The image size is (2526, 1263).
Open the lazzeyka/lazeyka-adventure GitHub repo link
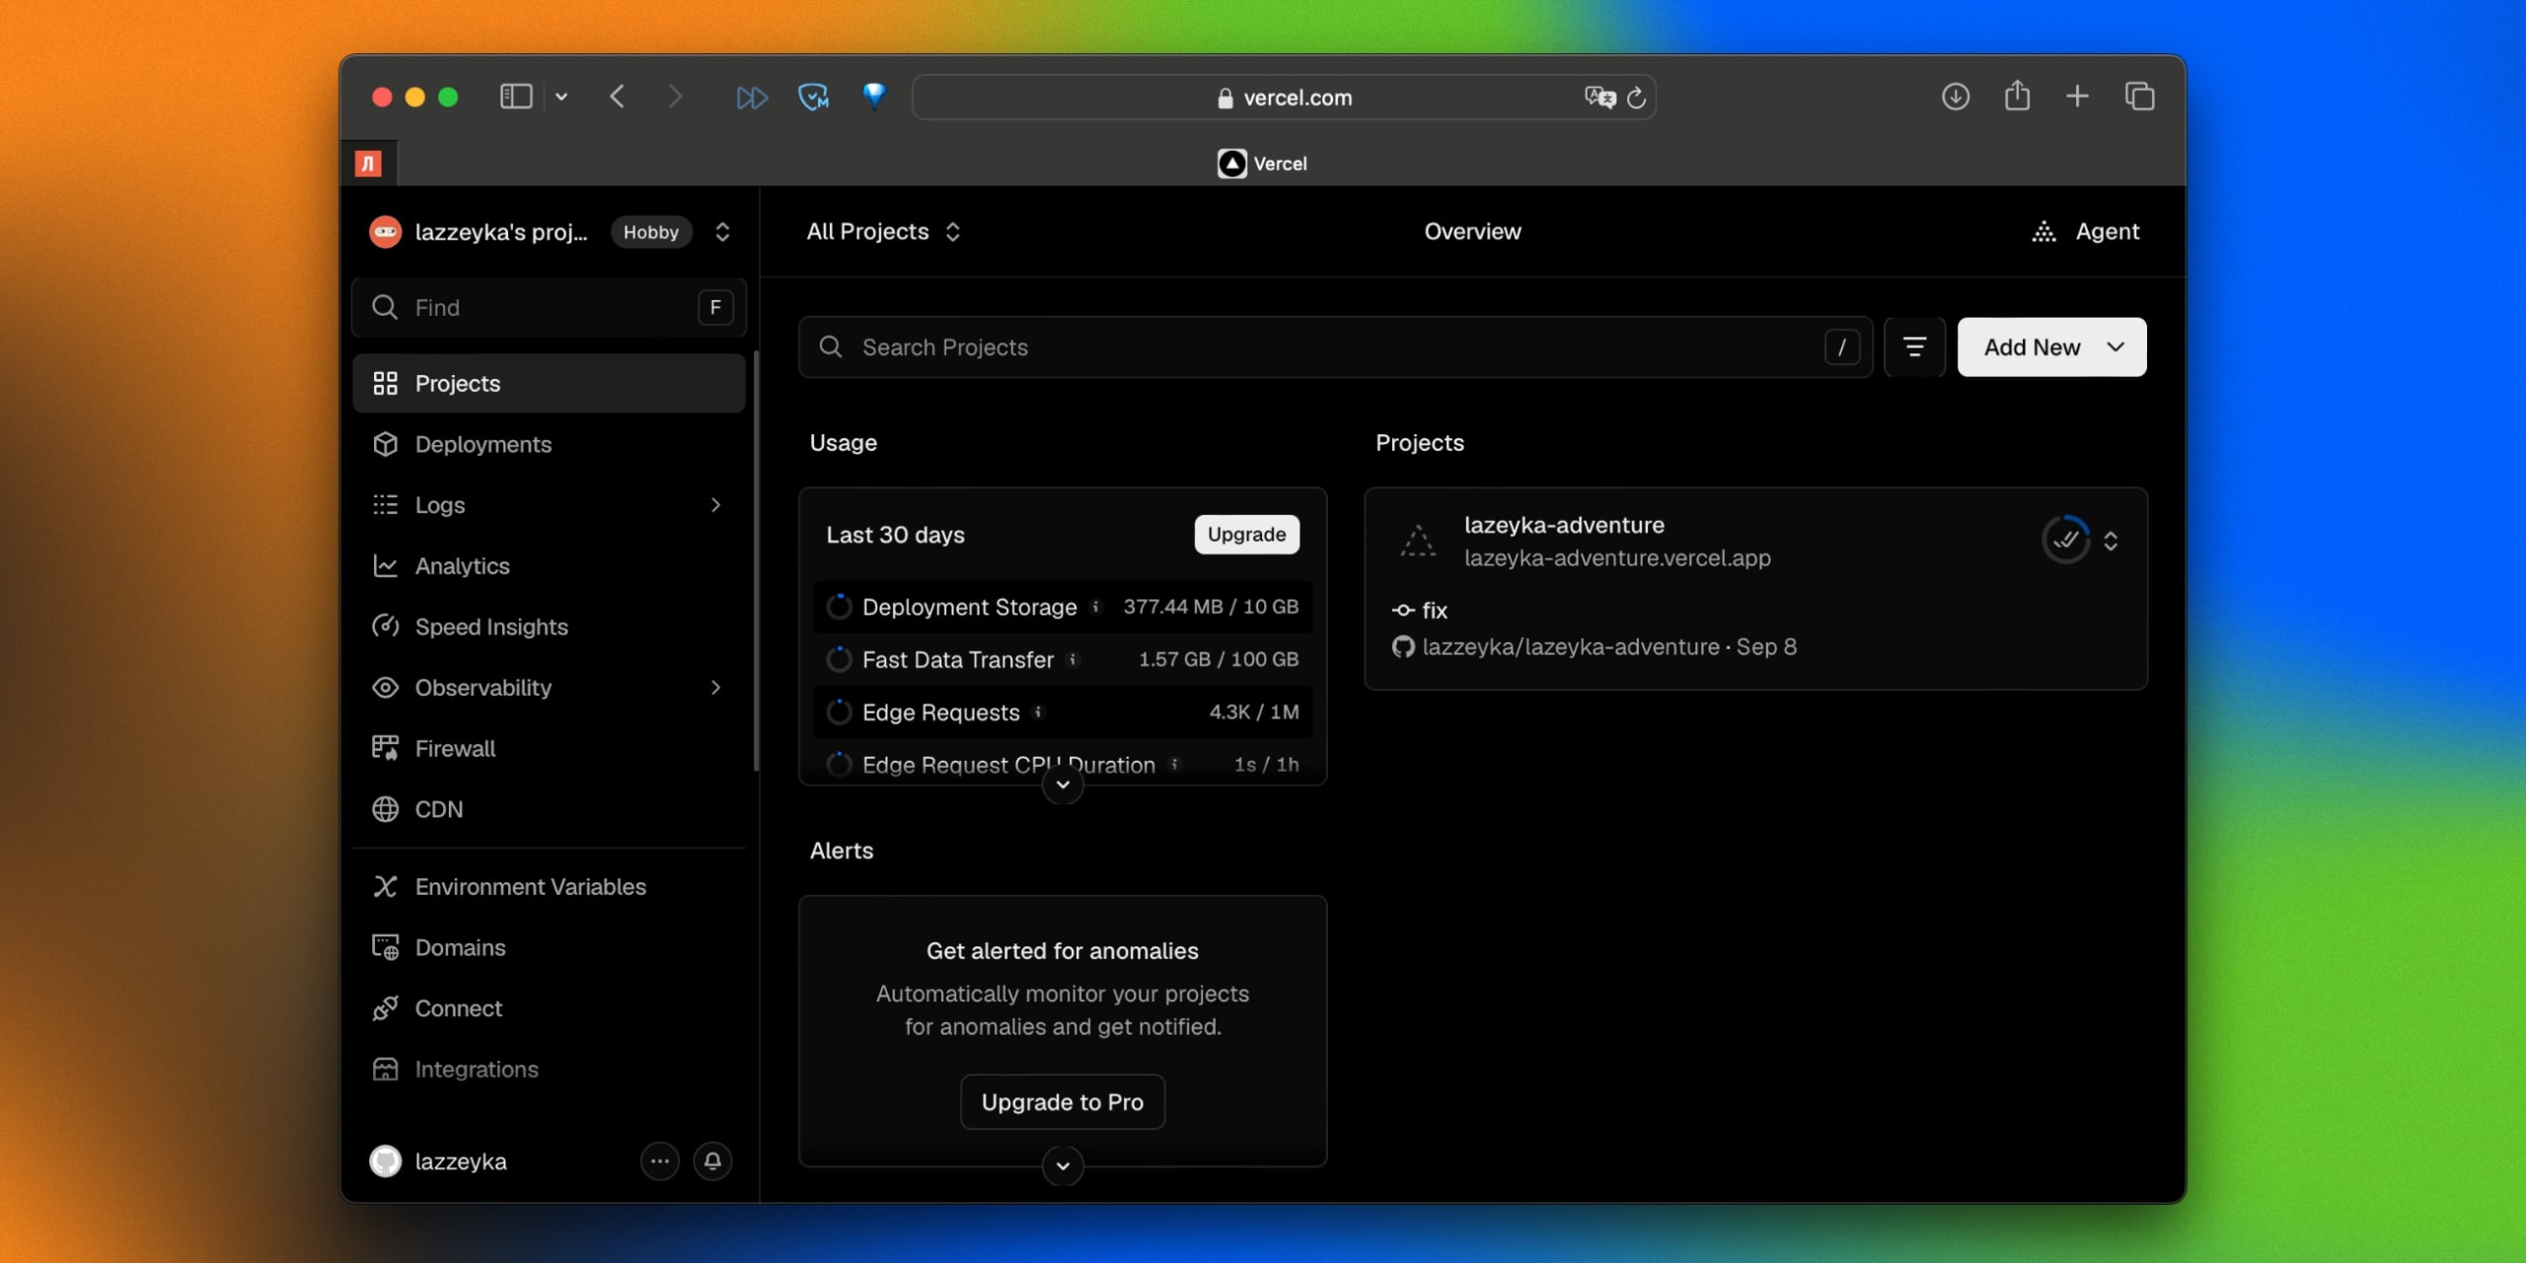[1571, 647]
